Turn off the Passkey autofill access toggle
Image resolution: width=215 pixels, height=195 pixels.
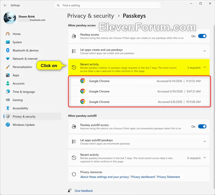coord(202,126)
